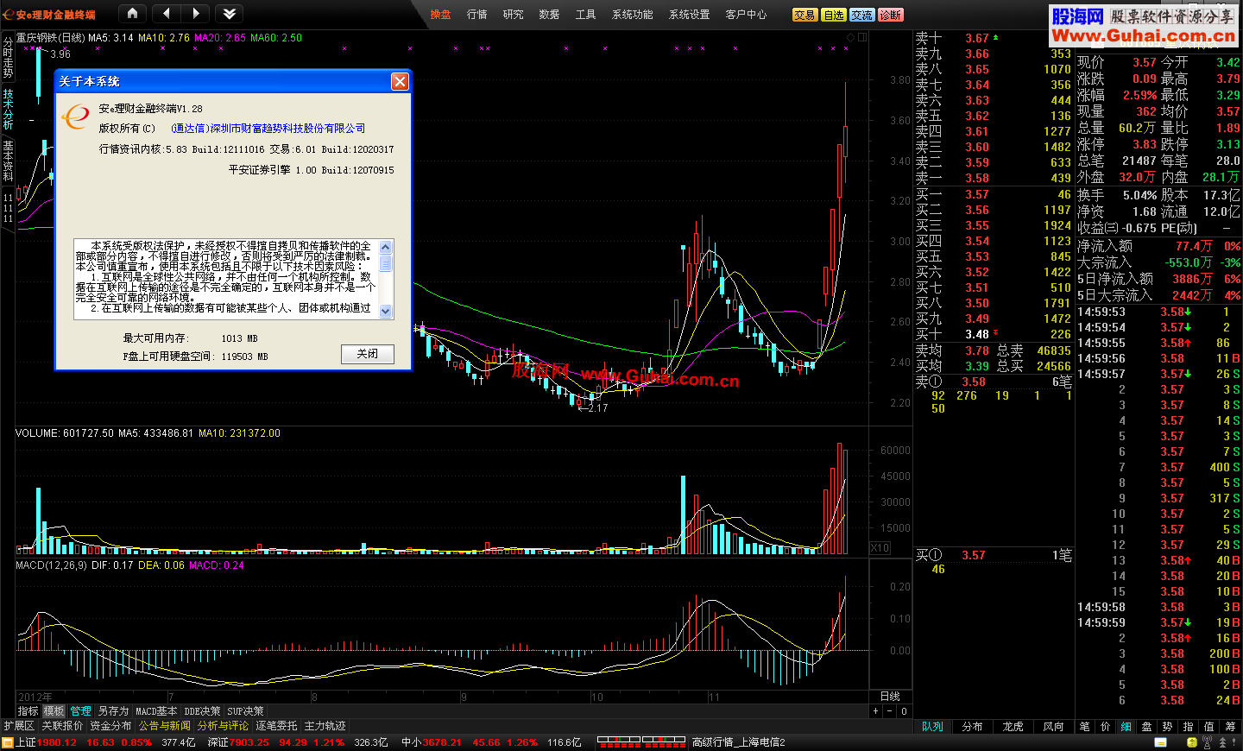Select the DDE决策 template
This screenshot has width=1243, height=751.
(202, 711)
